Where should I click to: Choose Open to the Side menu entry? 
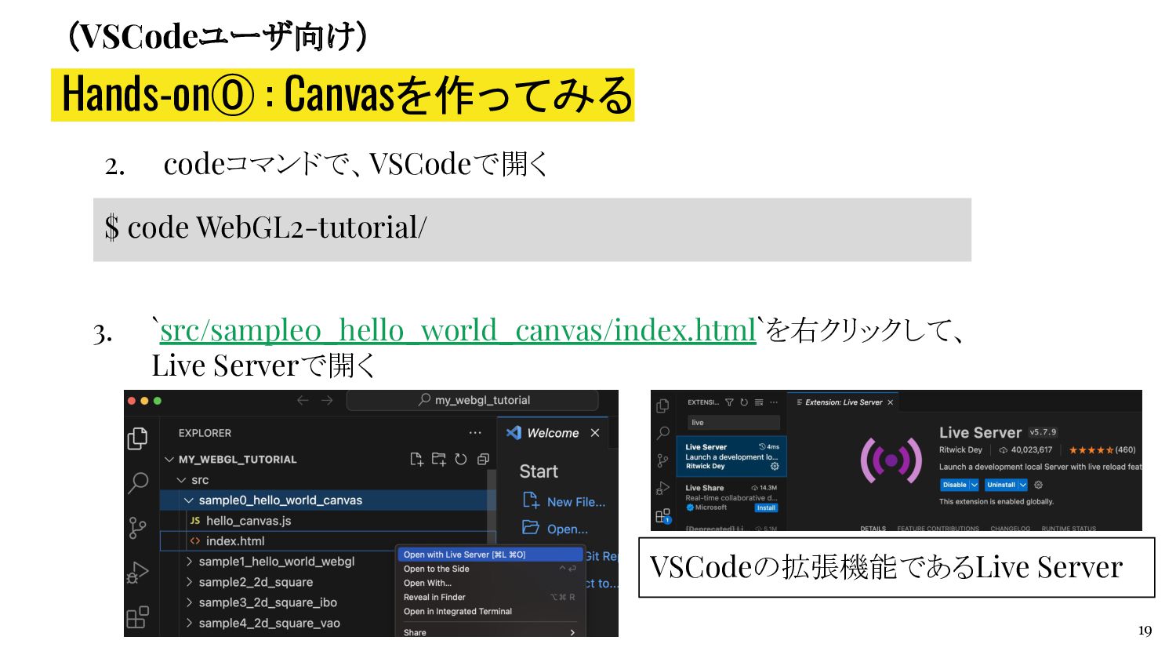tap(489, 569)
